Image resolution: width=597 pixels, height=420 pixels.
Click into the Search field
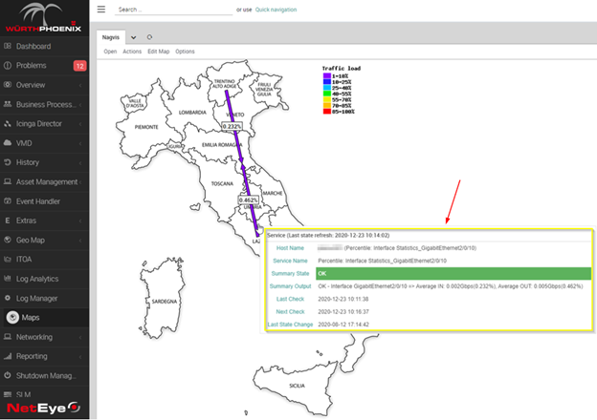pyautogui.click(x=173, y=10)
